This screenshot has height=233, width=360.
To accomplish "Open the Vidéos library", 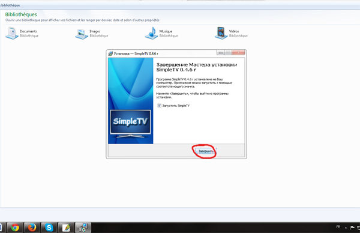I will (x=231, y=33).
